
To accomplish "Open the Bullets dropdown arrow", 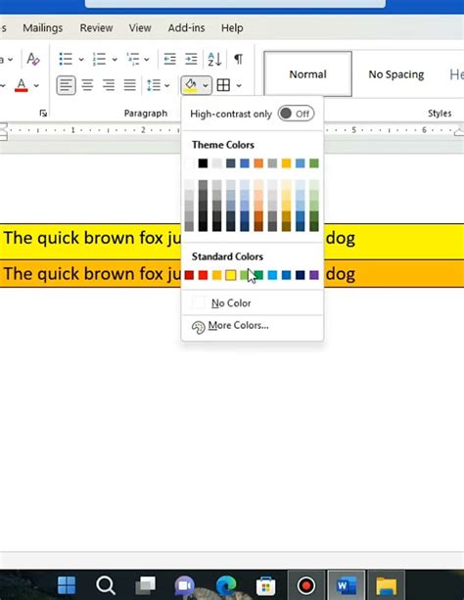I will tap(81, 60).
